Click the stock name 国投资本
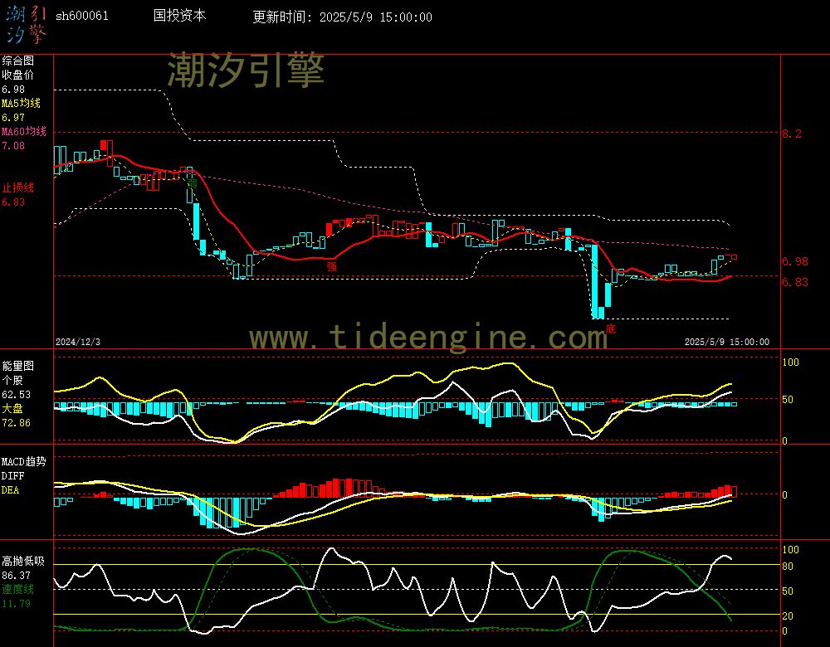Screen dimensions: 830x647 pyautogui.click(x=179, y=15)
